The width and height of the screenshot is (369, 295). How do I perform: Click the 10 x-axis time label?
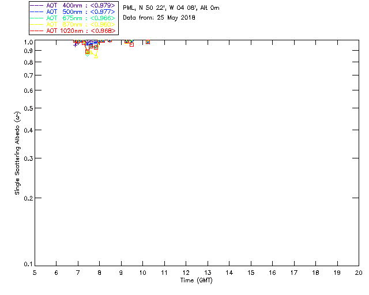(x=142, y=273)
